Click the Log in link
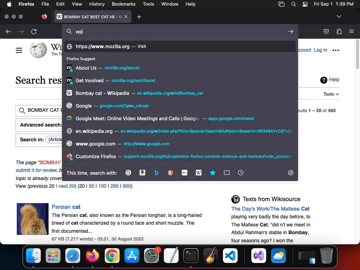Screen dimensions: 360x270 (x=320, y=50)
